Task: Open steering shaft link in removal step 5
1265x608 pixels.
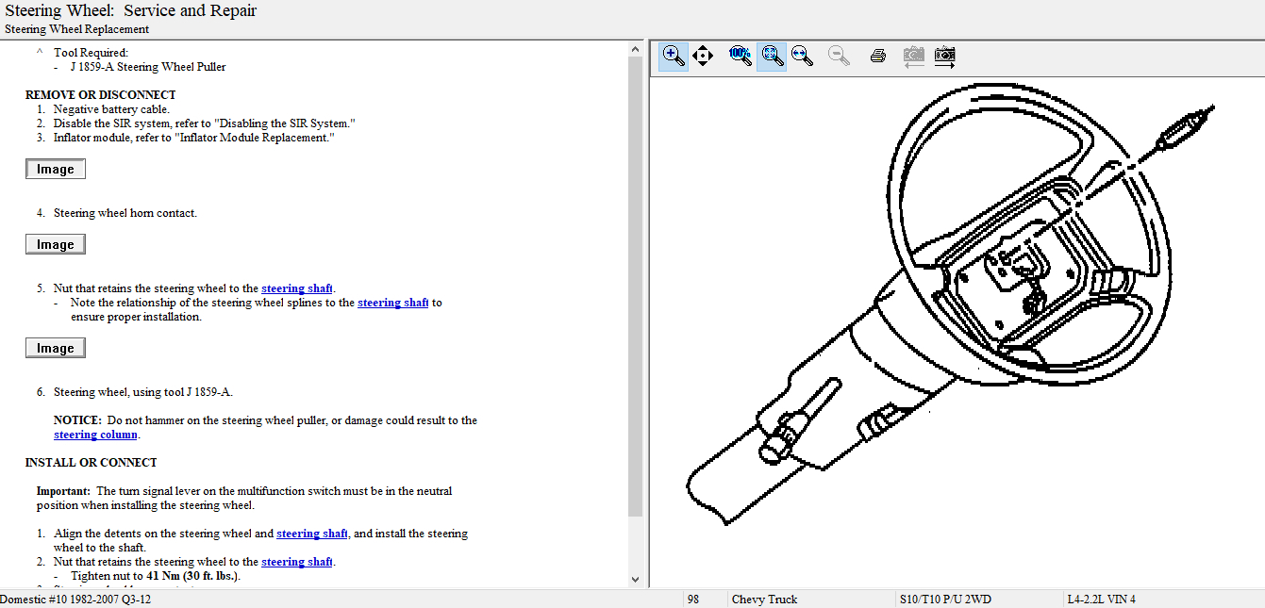Action: coord(297,288)
